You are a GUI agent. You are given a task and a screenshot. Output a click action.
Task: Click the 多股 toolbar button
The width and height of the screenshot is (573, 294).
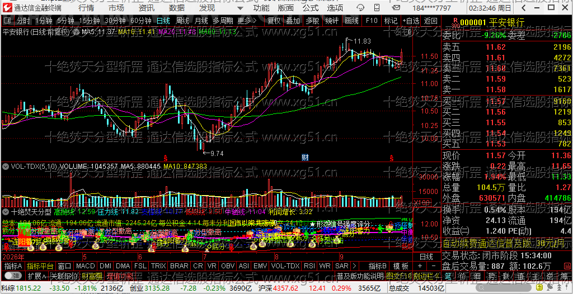point(312,21)
